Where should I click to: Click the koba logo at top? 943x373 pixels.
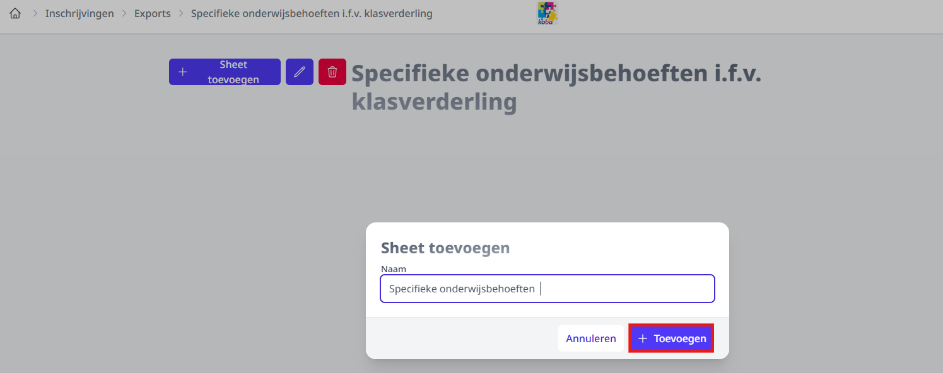(548, 13)
